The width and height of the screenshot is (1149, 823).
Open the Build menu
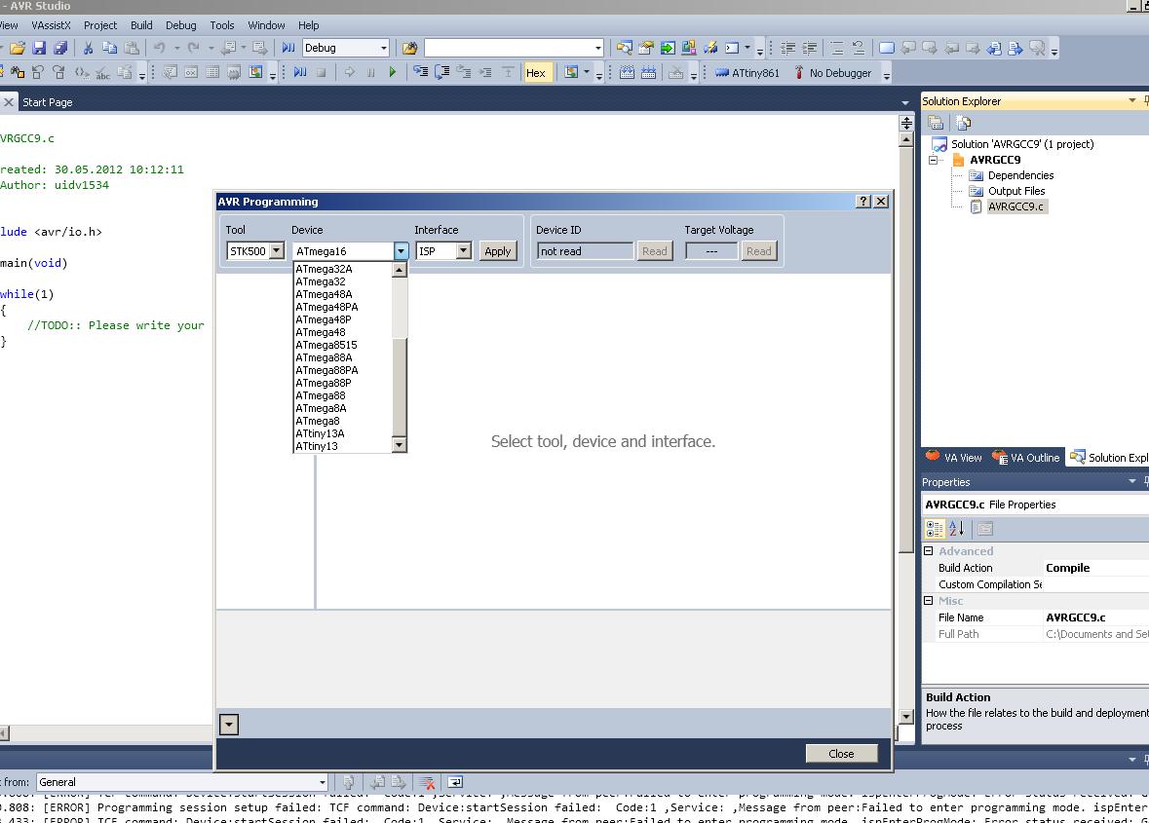(x=141, y=25)
